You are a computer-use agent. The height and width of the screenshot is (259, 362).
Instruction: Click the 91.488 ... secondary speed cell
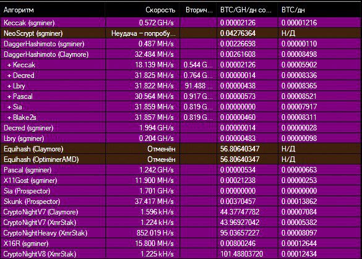point(199,86)
